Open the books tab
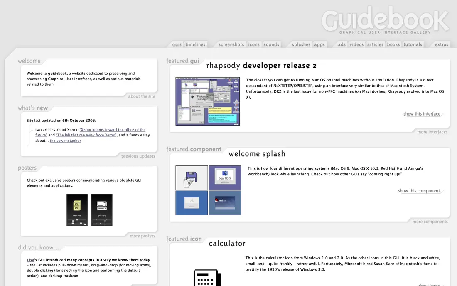Image resolution: width=457 pixels, height=286 pixels. click(x=393, y=44)
